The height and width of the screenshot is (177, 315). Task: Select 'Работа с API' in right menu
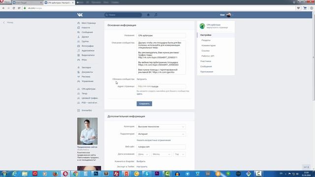coord(208,56)
